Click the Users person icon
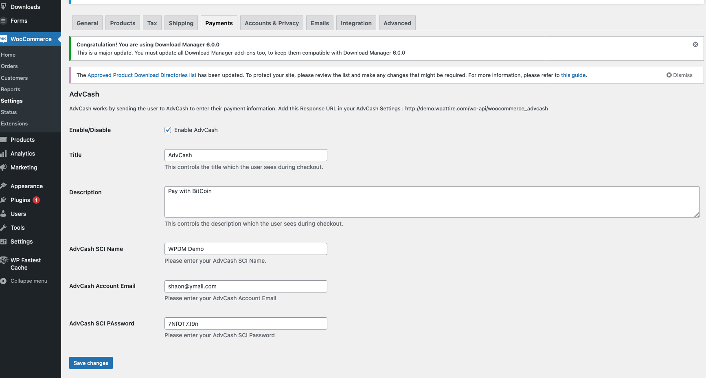The image size is (706, 378). pos(3,214)
